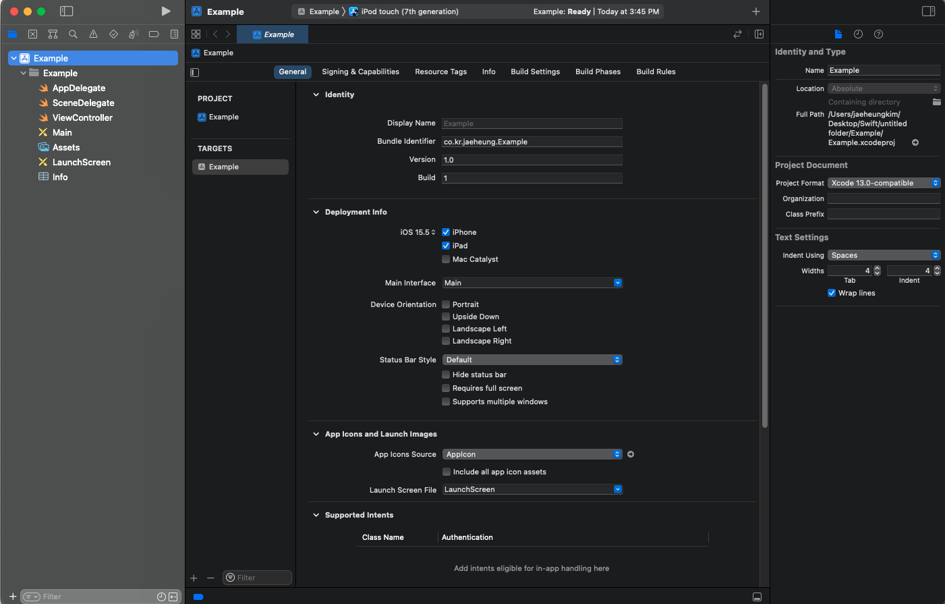The height and width of the screenshot is (604, 945).
Task: Select iPod touch run destination
Action: coord(403,11)
